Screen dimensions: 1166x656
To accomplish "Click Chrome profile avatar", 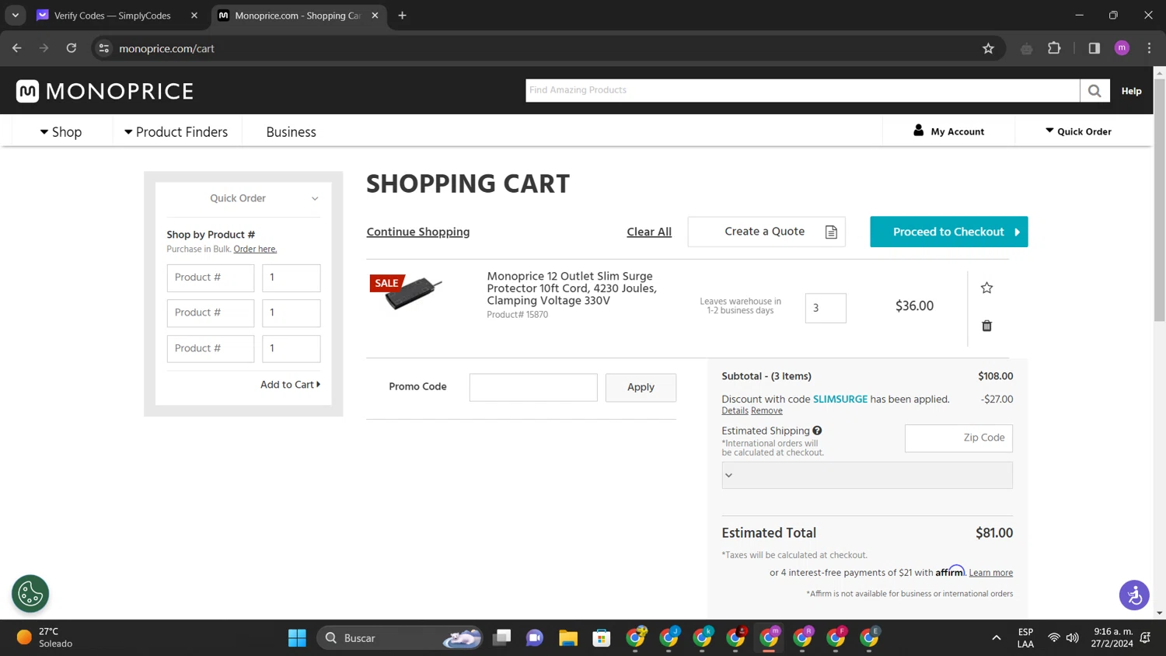I will [1122, 48].
